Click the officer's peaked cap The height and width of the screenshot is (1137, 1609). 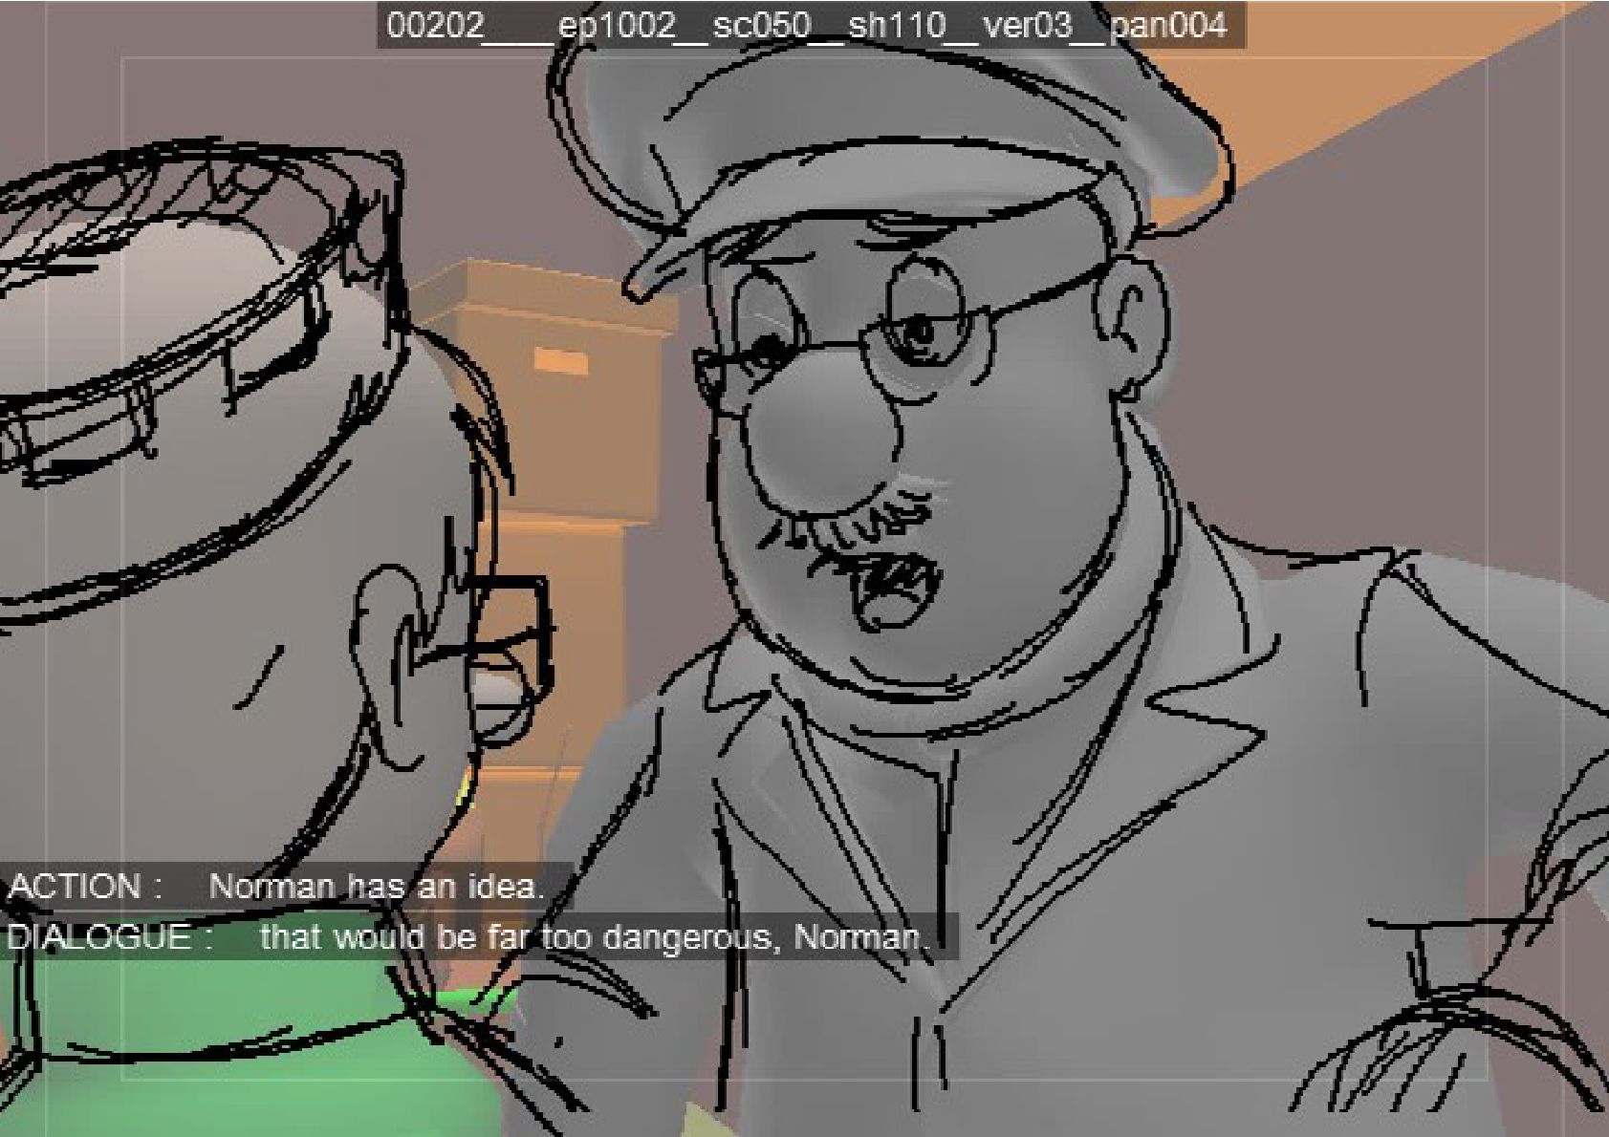tap(889, 143)
